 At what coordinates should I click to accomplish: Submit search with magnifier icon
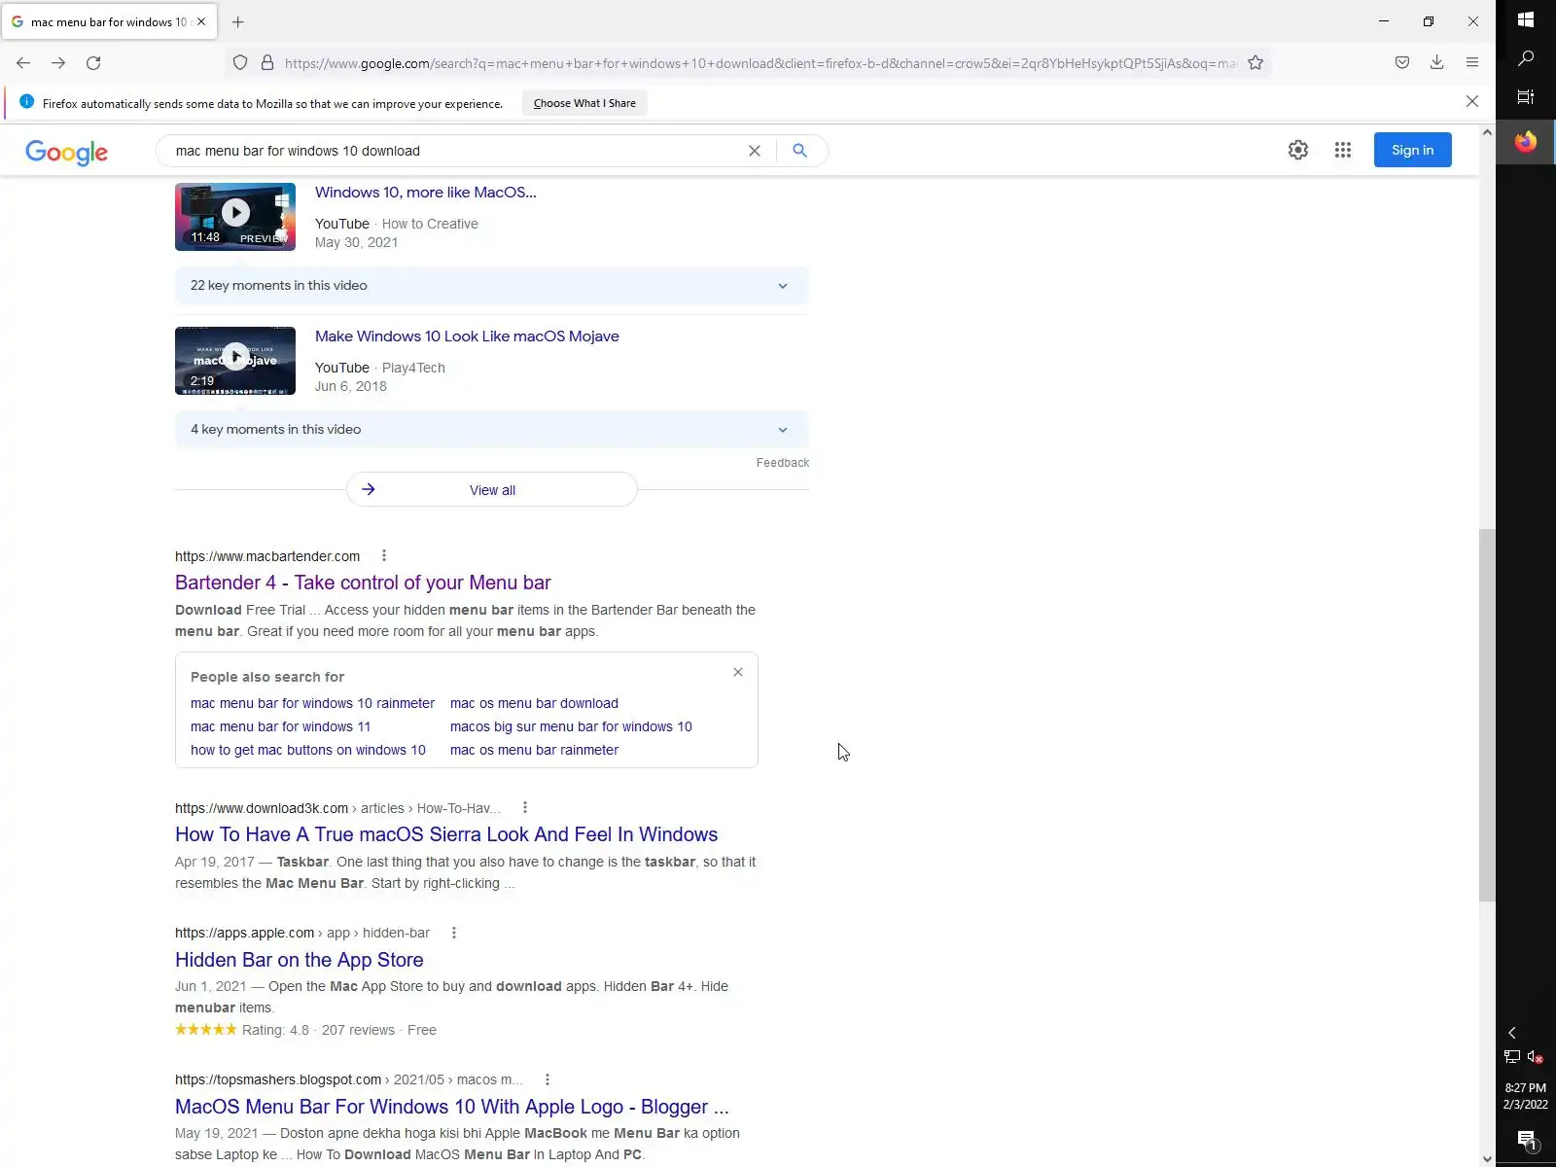point(799,151)
